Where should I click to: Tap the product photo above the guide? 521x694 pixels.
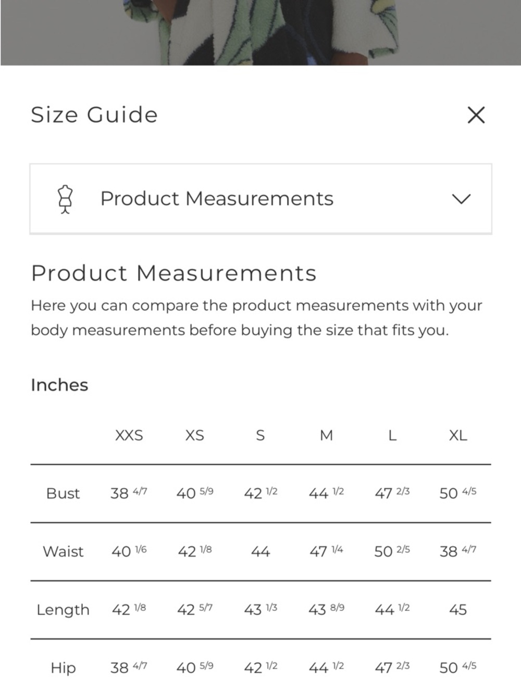260,32
